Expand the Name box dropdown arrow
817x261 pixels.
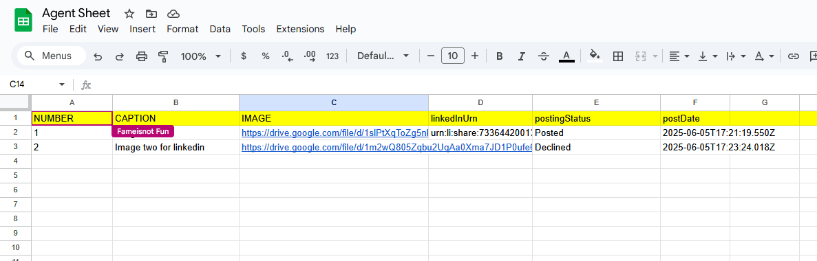62,84
